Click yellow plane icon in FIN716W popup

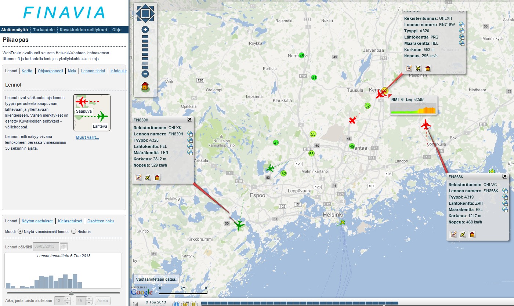[x=418, y=68]
